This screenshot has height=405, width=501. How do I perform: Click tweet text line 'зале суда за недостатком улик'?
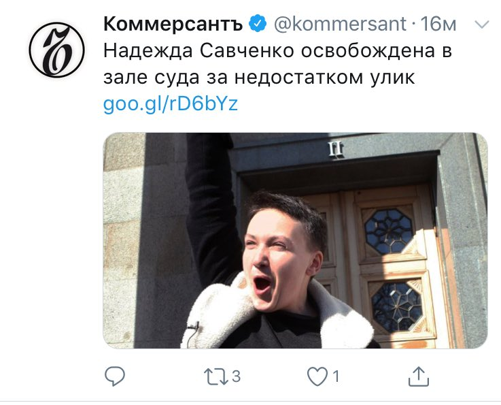point(259,77)
